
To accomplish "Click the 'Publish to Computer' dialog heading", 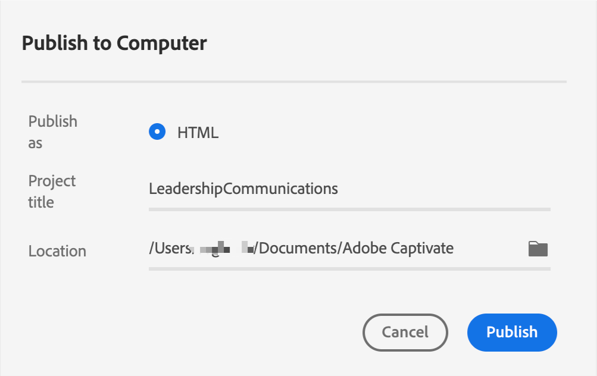I will click(114, 43).
